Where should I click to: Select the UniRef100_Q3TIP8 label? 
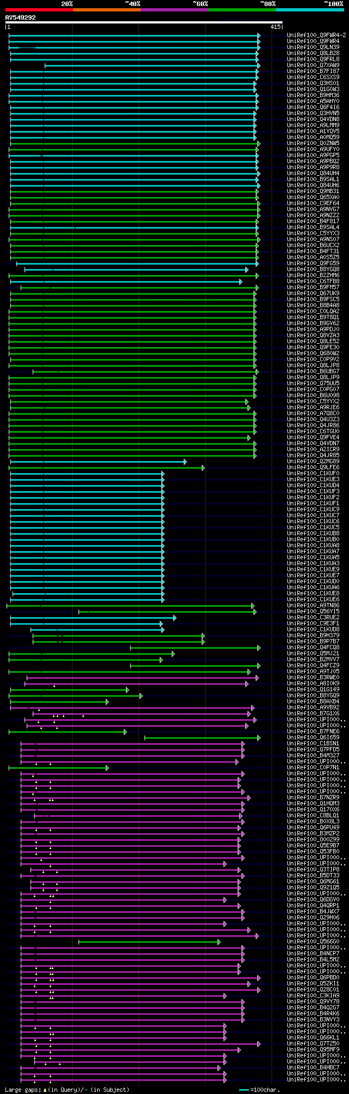tap(314, 869)
